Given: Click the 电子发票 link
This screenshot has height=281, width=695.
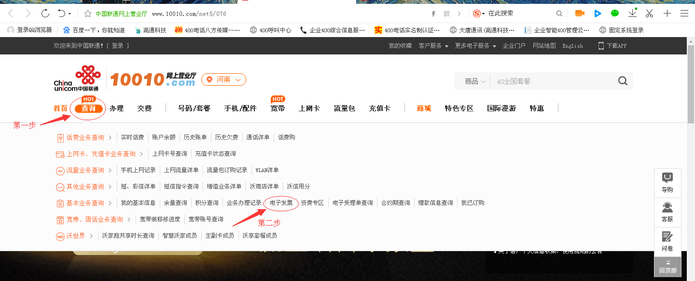Looking at the screenshot, I should (x=281, y=203).
